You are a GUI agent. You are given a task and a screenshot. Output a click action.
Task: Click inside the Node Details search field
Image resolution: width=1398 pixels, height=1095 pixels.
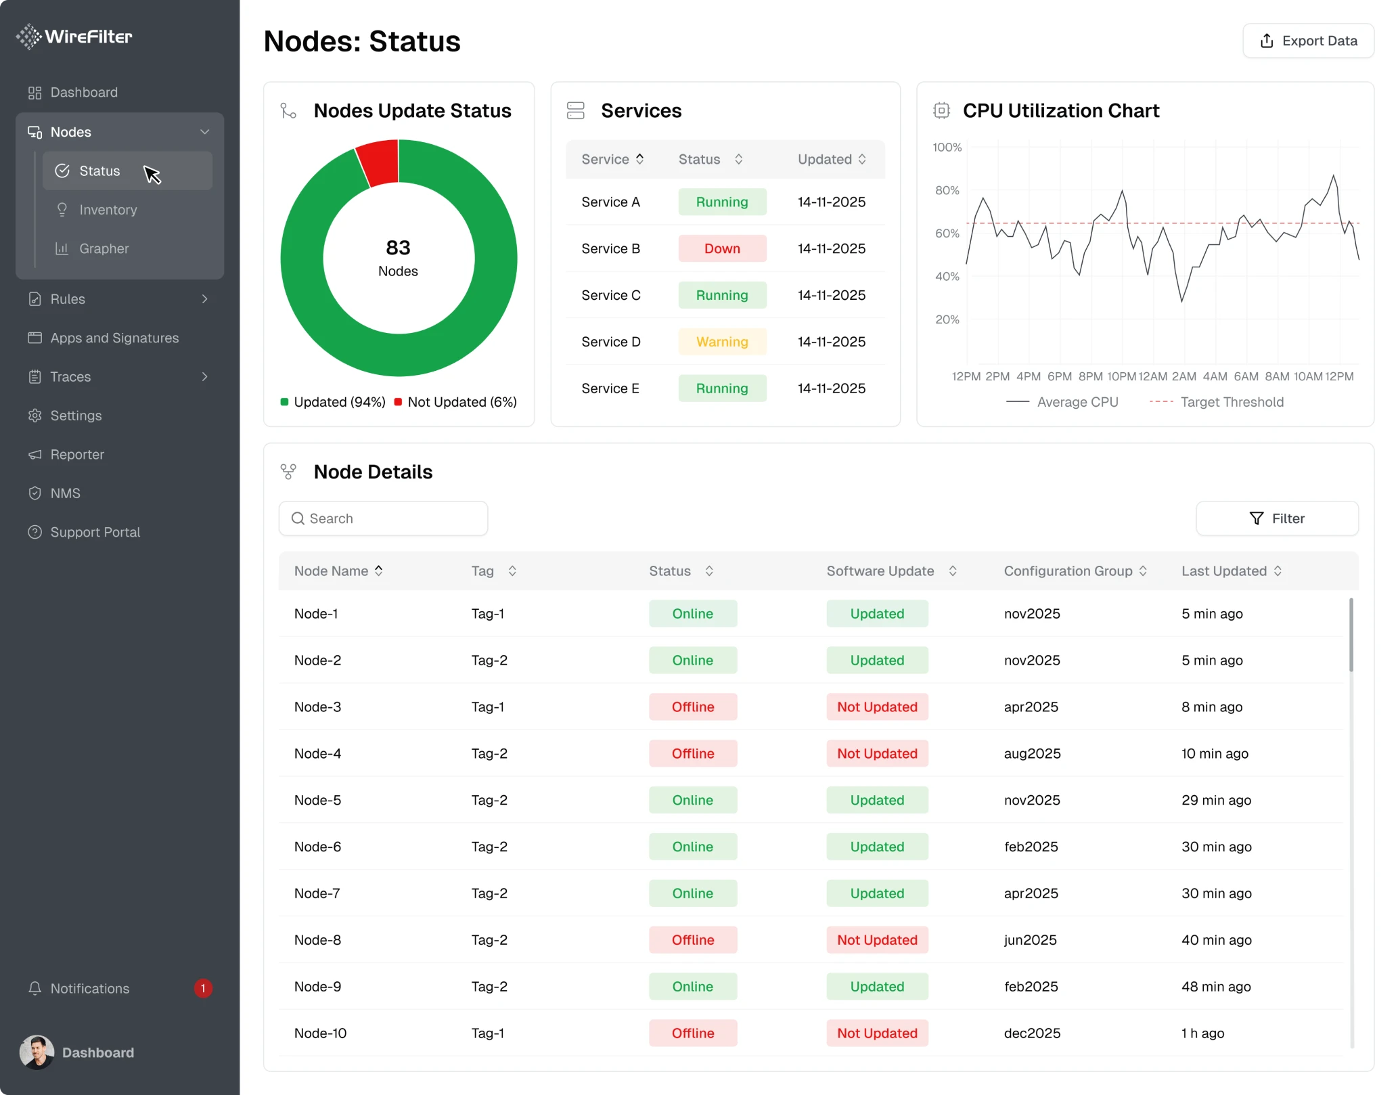(383, 518)
